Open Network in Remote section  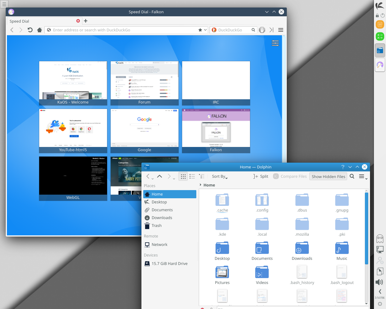point(170,244)
